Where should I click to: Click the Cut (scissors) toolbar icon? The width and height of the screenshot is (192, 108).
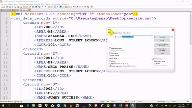pyautogui.click(x=21, y=7)
